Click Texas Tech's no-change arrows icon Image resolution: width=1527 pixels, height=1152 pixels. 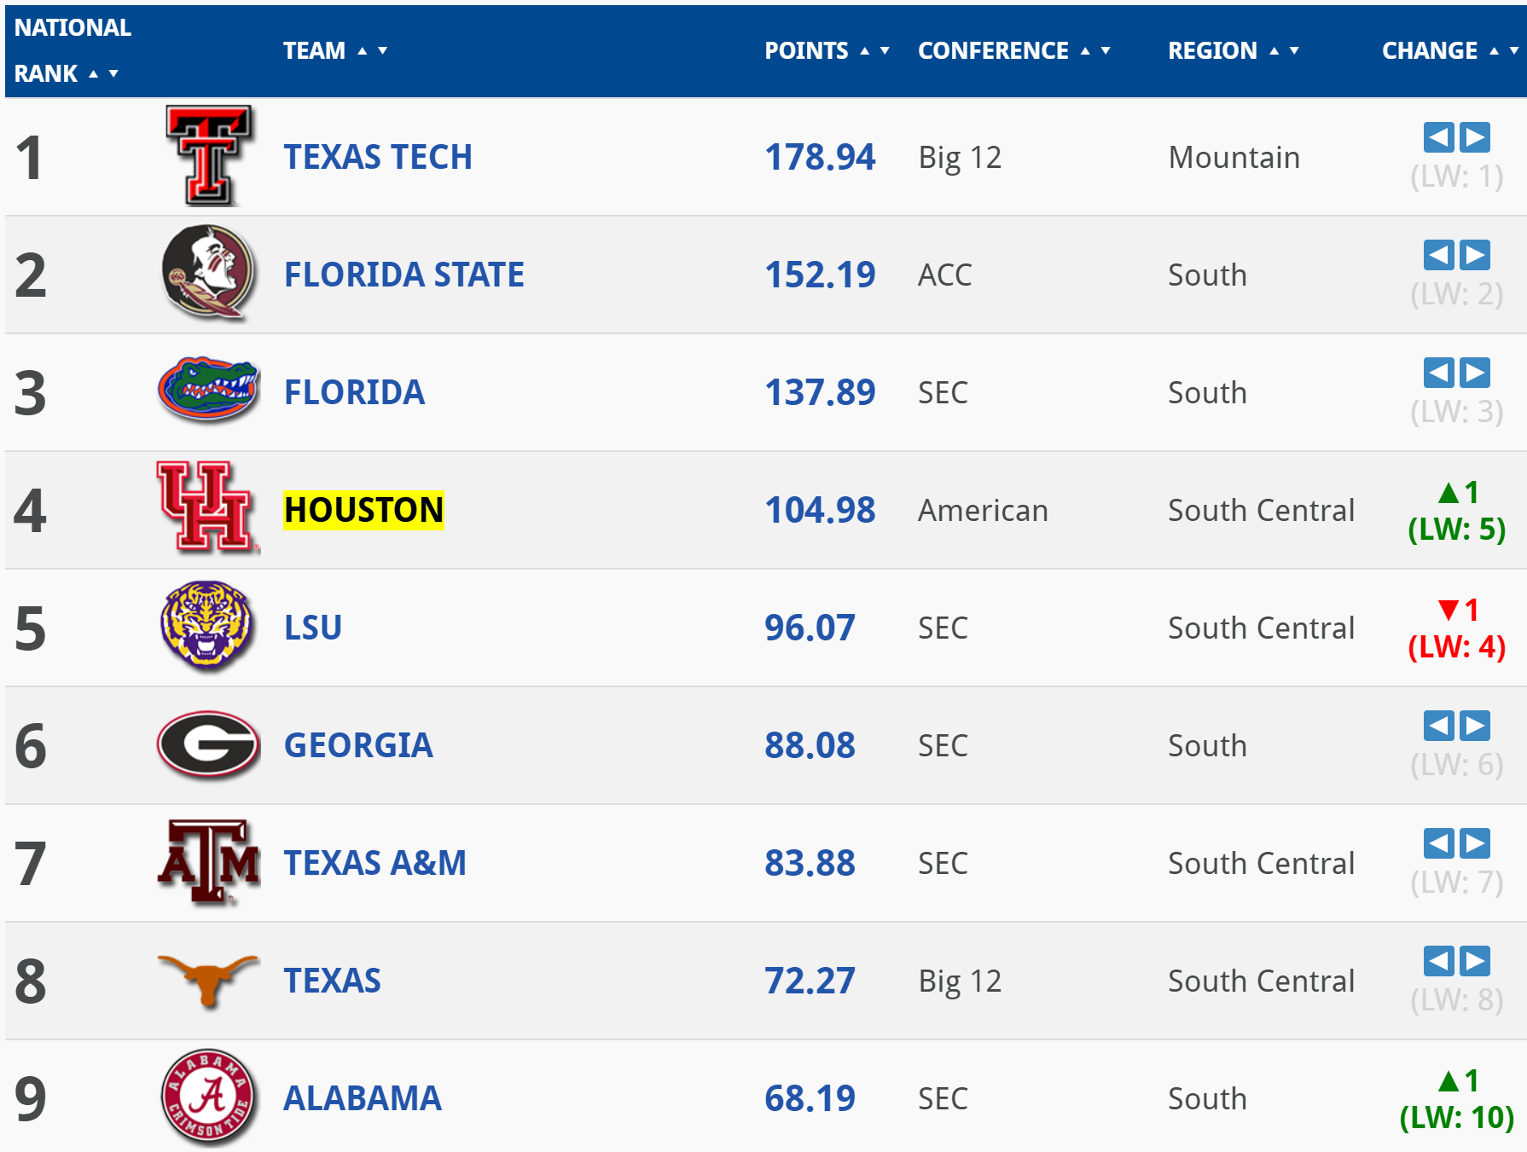pyautogui.click(x=1457, y=137)
